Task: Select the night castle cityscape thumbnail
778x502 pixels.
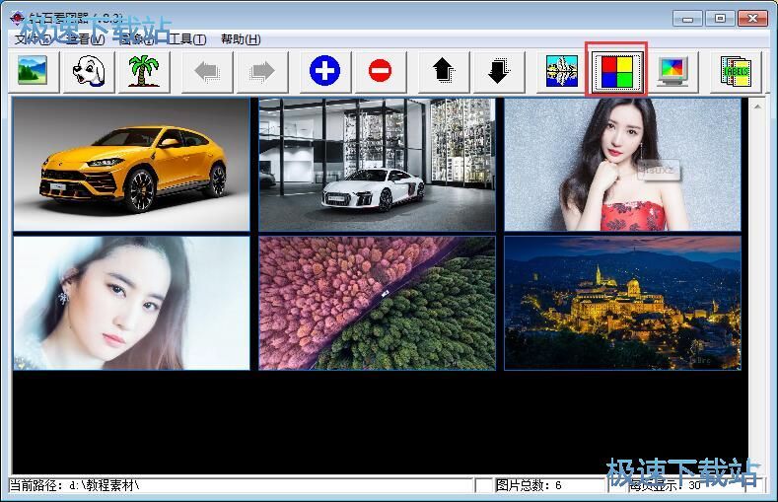Action: coord(622,303)
